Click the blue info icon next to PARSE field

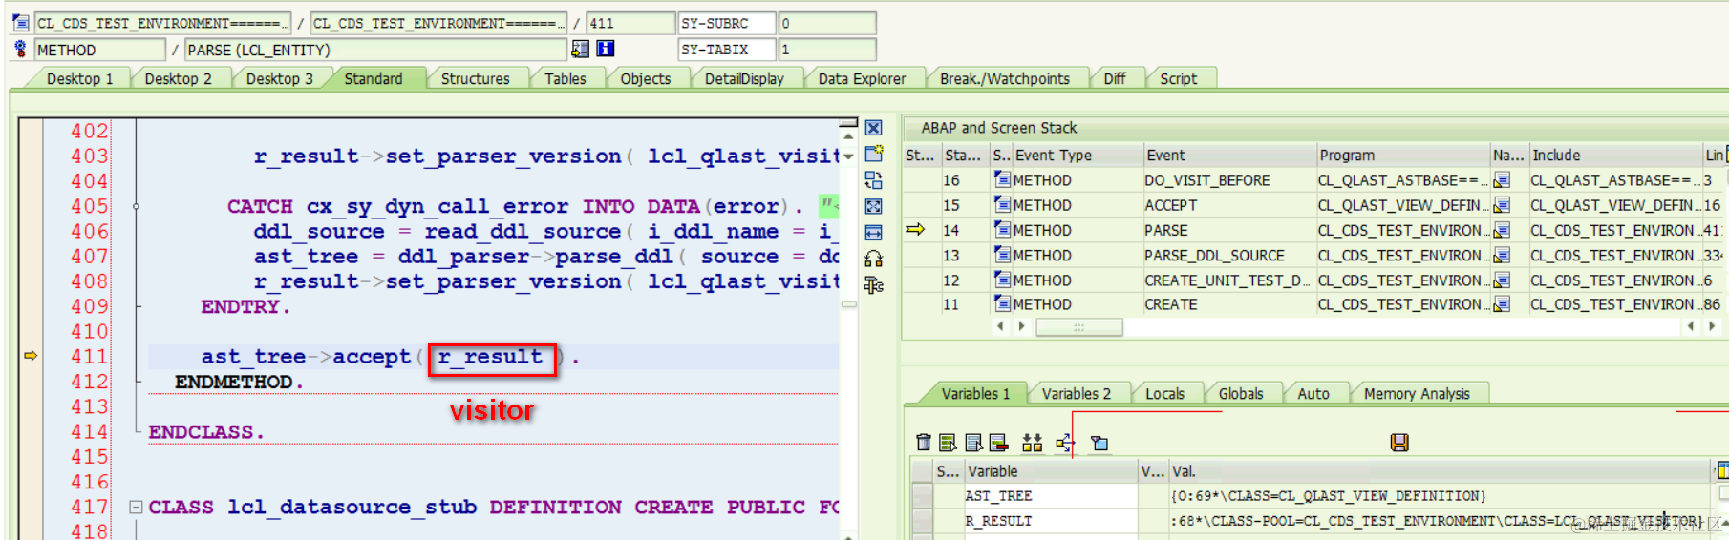tap(606, 49)
